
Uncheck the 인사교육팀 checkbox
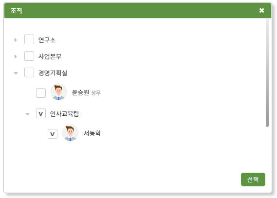click(x=41, y=113)
